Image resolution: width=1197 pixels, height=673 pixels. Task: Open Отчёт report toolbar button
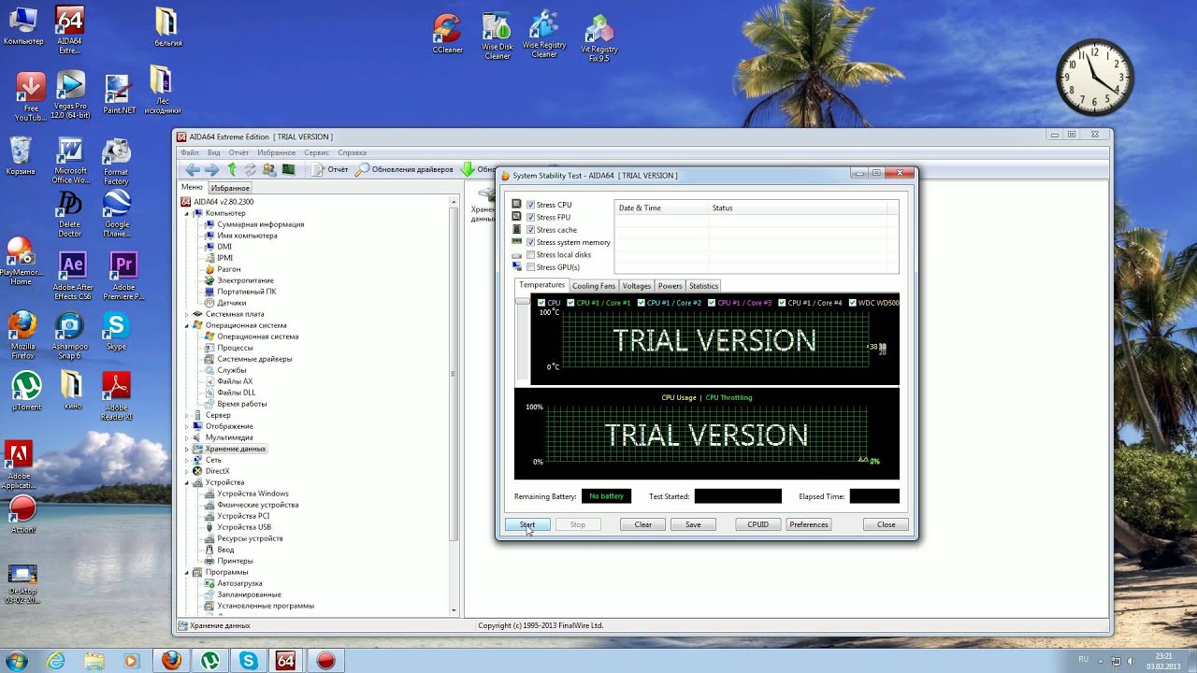click(329, 169)
